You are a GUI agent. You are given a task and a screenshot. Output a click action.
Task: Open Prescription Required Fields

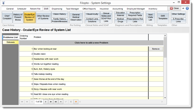135,14
